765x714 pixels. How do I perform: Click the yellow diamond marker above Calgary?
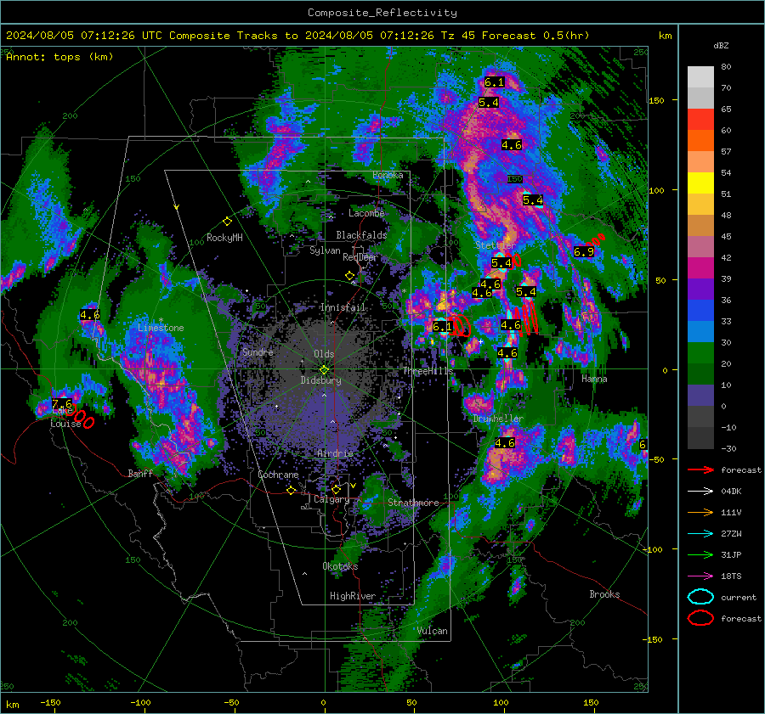[336, 489]
